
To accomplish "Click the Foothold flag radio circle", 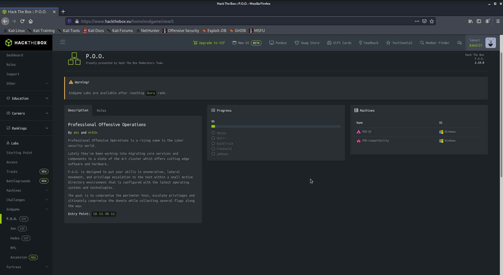I will (x=213, y=149).
